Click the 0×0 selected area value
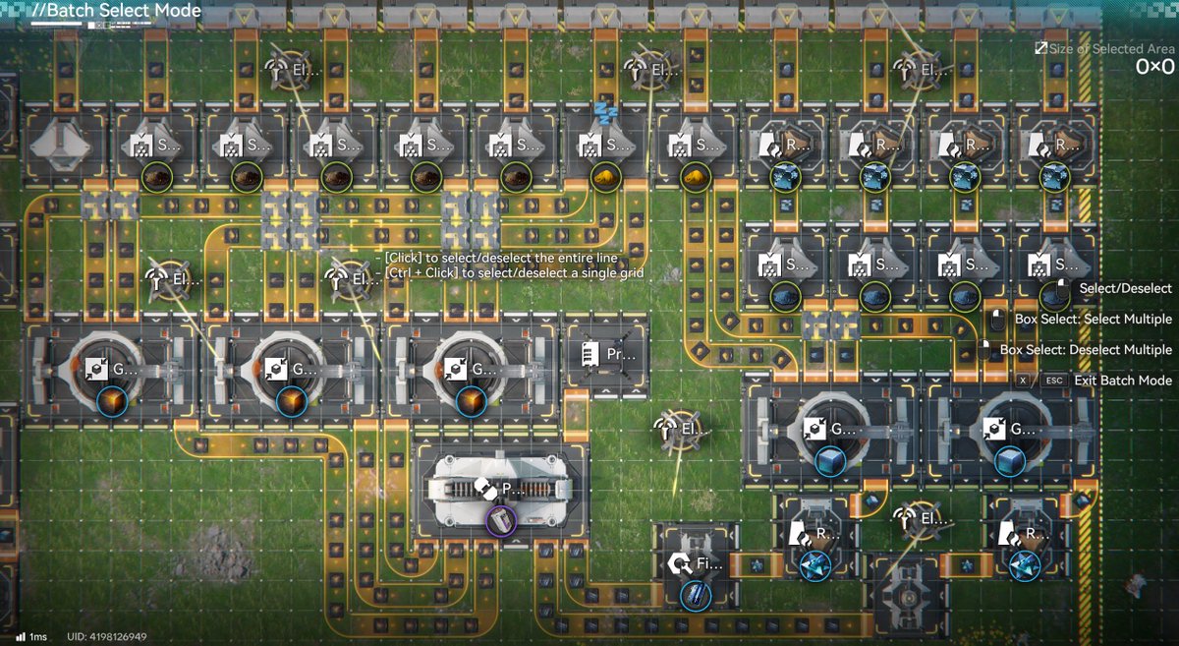This screenshot has height=646, width=1179. (x=1154, y=67)
